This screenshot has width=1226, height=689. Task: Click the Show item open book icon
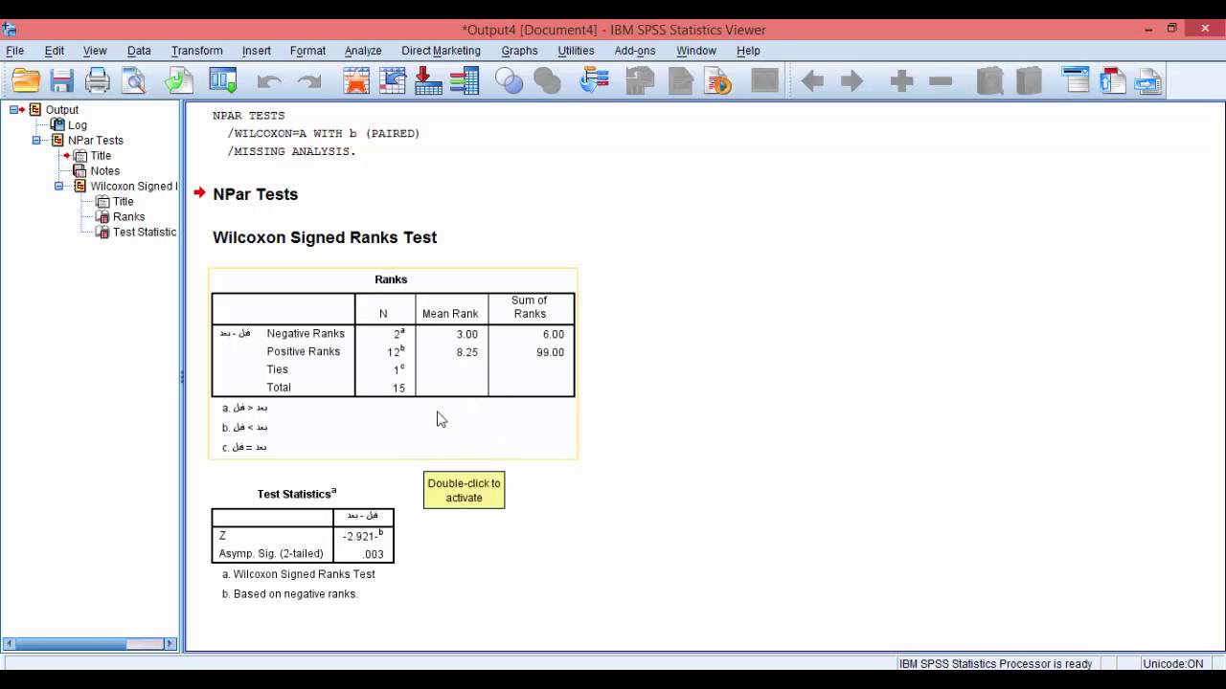(x=989, y=81)
